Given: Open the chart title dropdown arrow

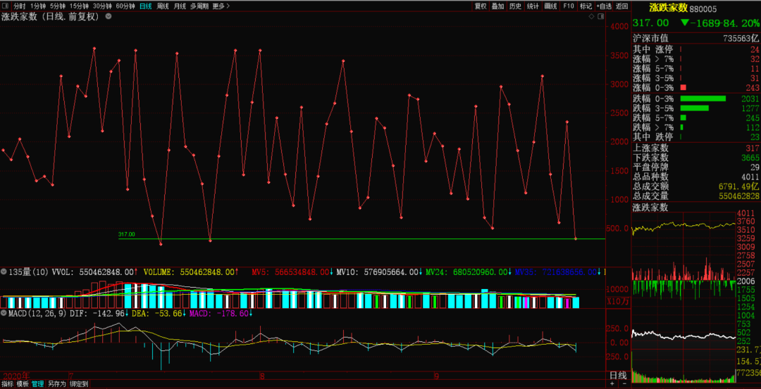Looking at the screenshot, I should pos(109,16).
